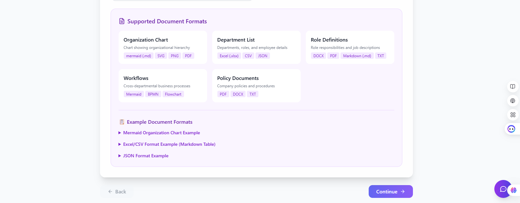
Task: Click the CSV format tag
Action: [x=248, y=56]
